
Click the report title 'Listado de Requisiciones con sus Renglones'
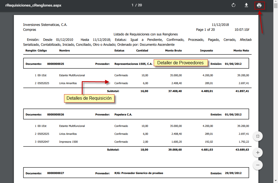tap(146, 34)
